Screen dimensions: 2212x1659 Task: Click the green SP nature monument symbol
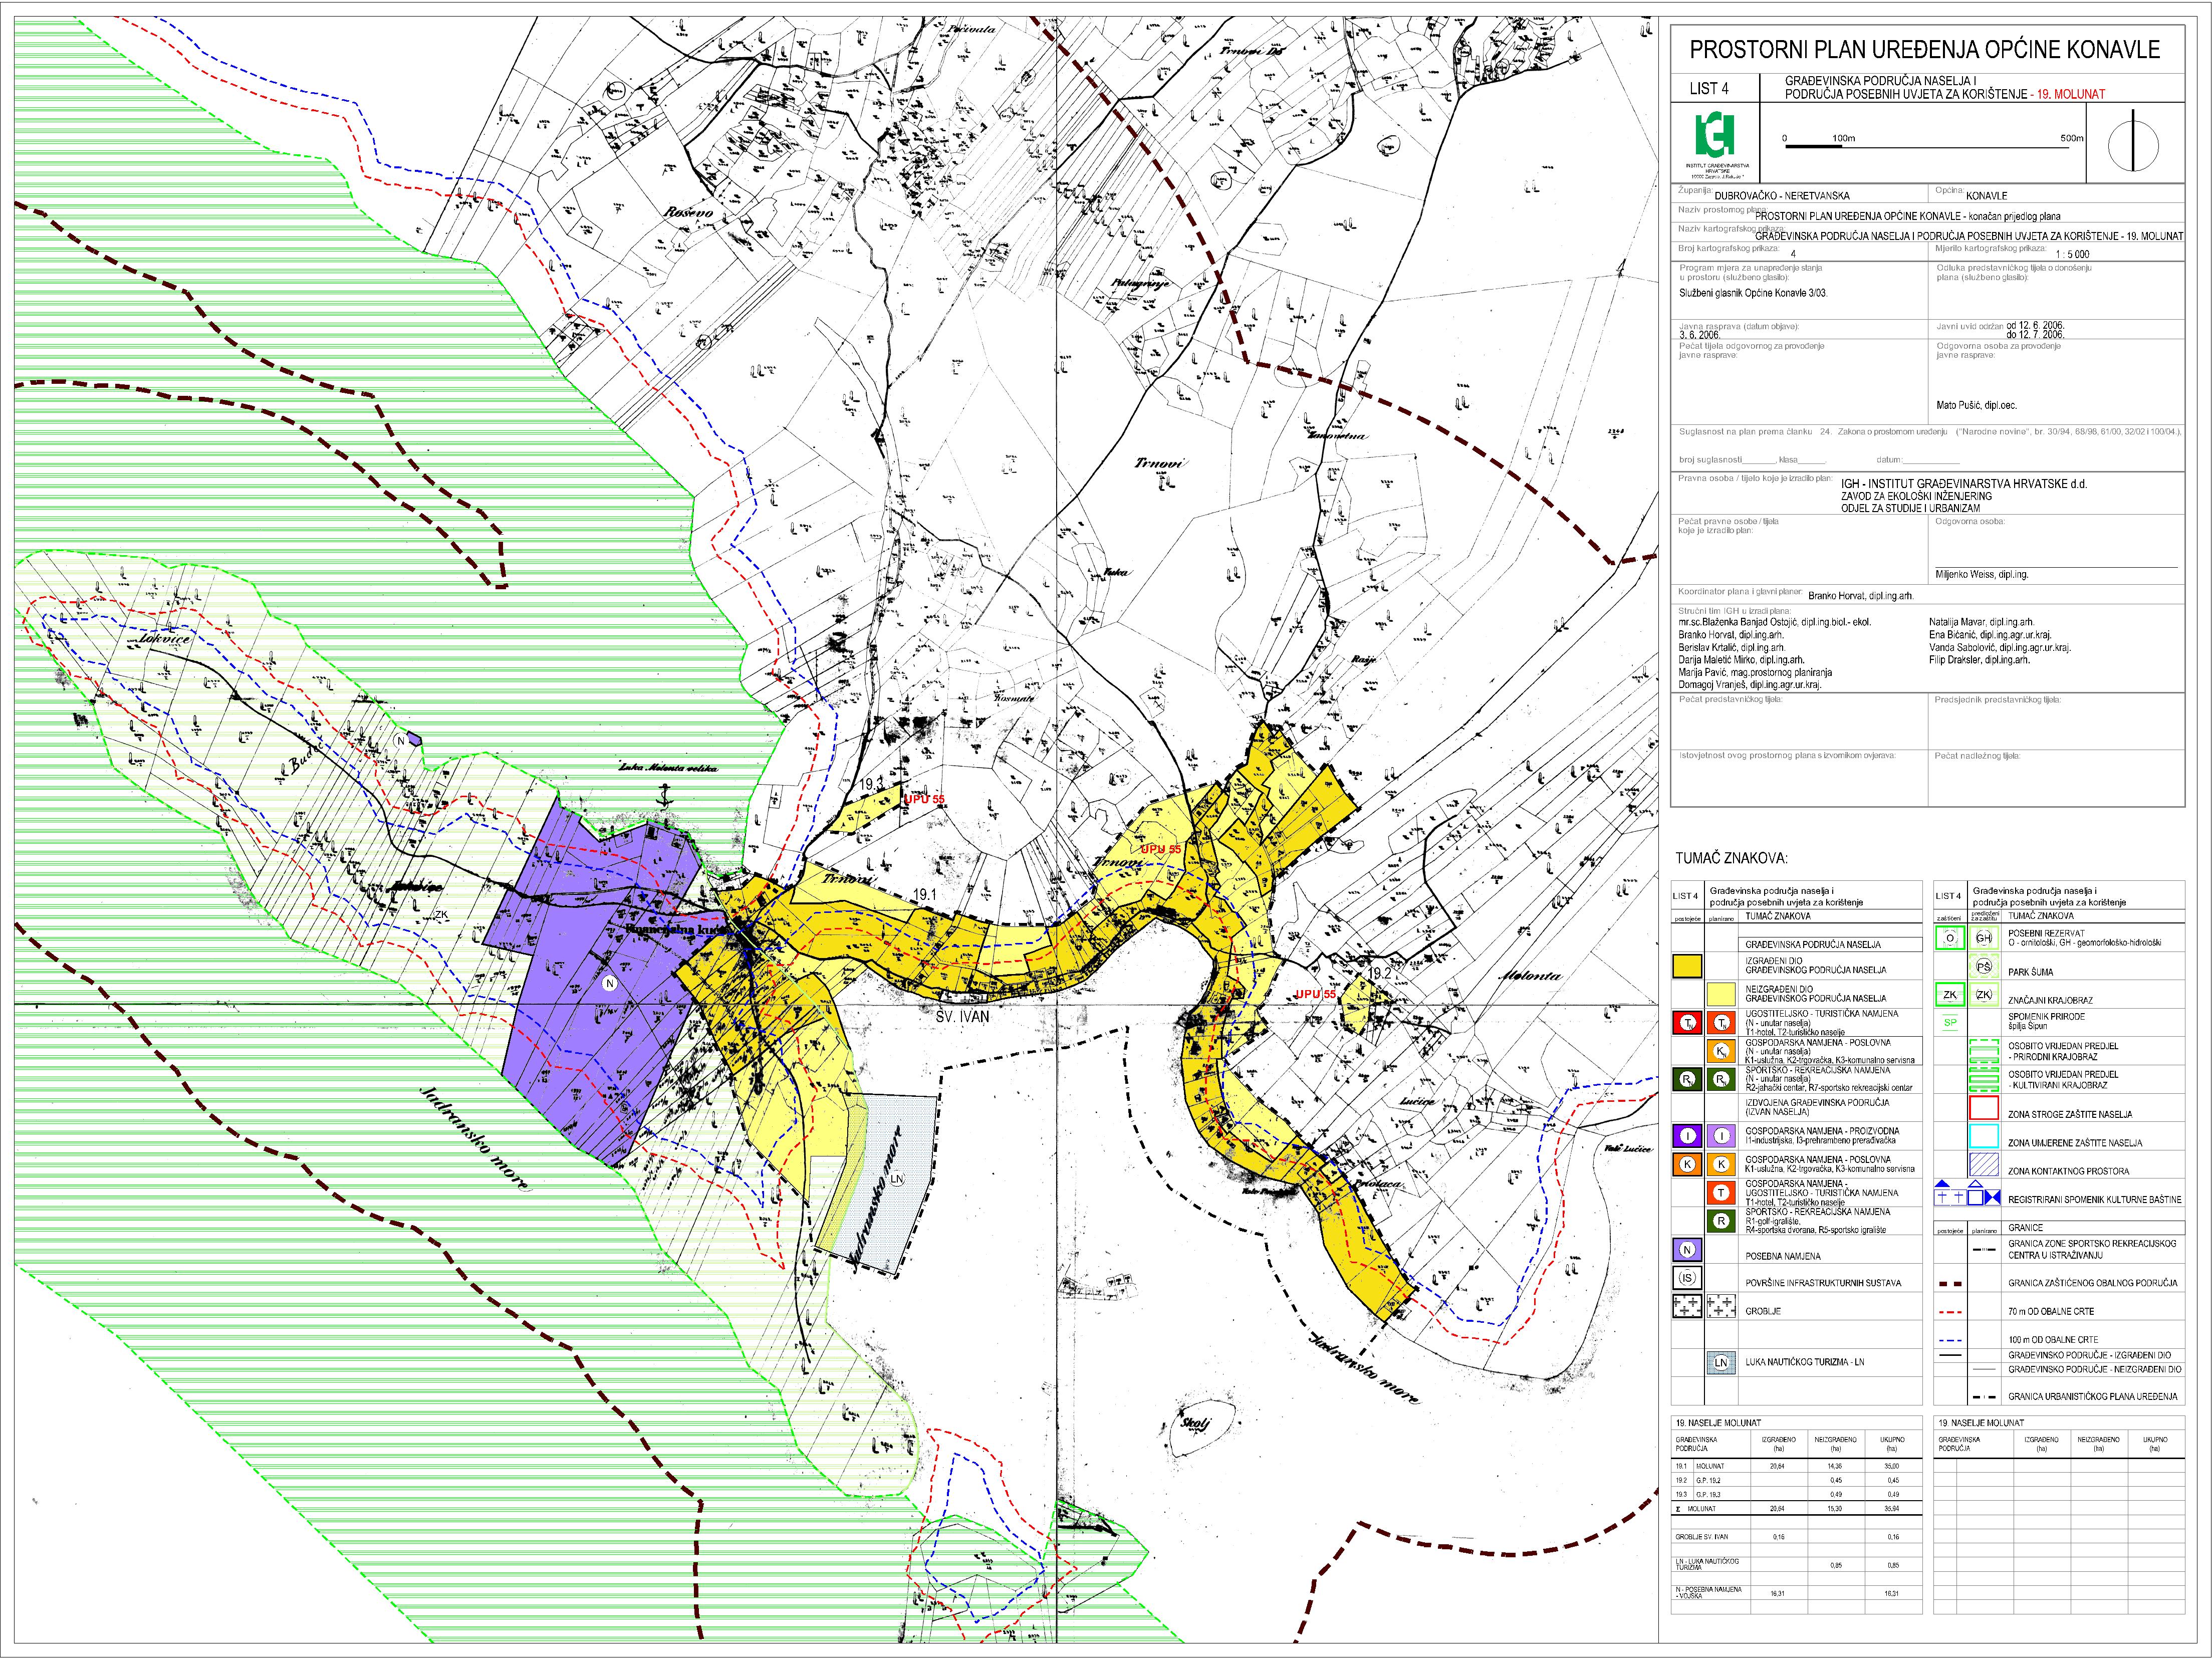point(1950,1022)
